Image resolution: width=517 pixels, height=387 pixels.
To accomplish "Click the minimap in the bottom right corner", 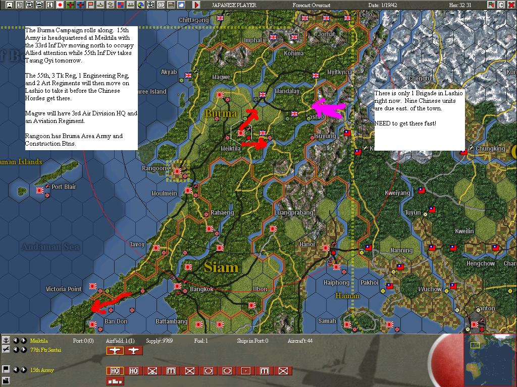I will [x=490, y=360].
